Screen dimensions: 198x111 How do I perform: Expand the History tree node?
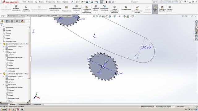(x=4, y=49)
